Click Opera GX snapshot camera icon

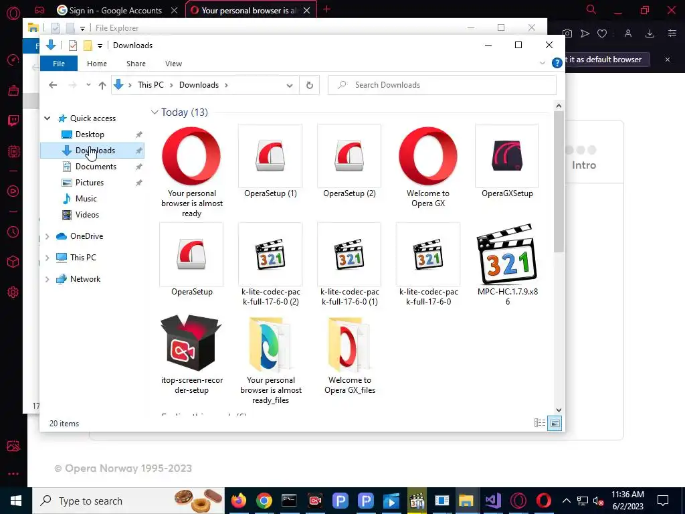567,33
